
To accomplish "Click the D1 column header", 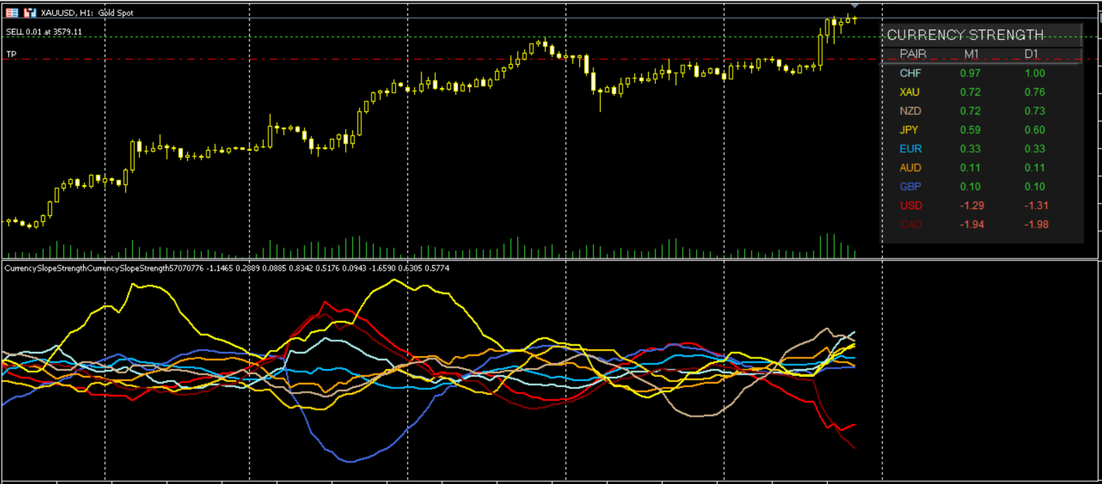I will click(1031, 54).
